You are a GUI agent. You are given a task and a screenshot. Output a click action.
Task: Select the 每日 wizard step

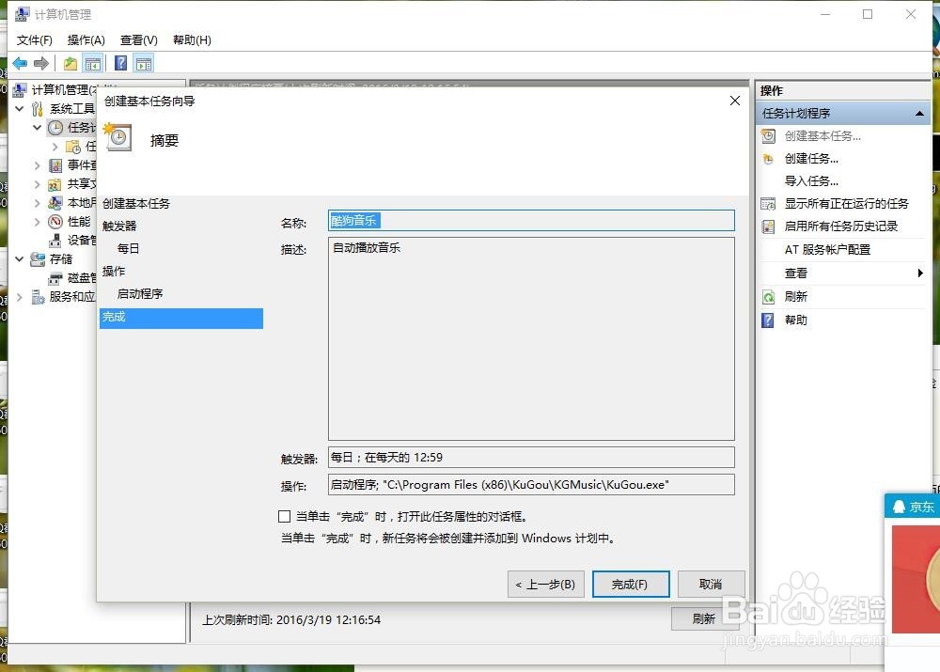coord(128,248)
